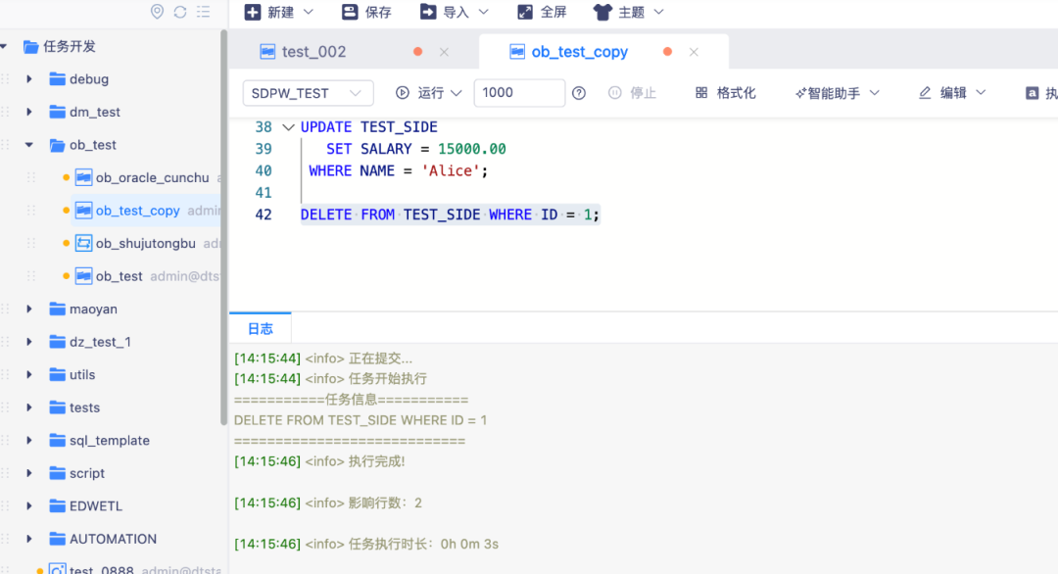1058x574 pixels.
Task: Click the 任务开发 root folder icon
Action: tap(30, 47)
